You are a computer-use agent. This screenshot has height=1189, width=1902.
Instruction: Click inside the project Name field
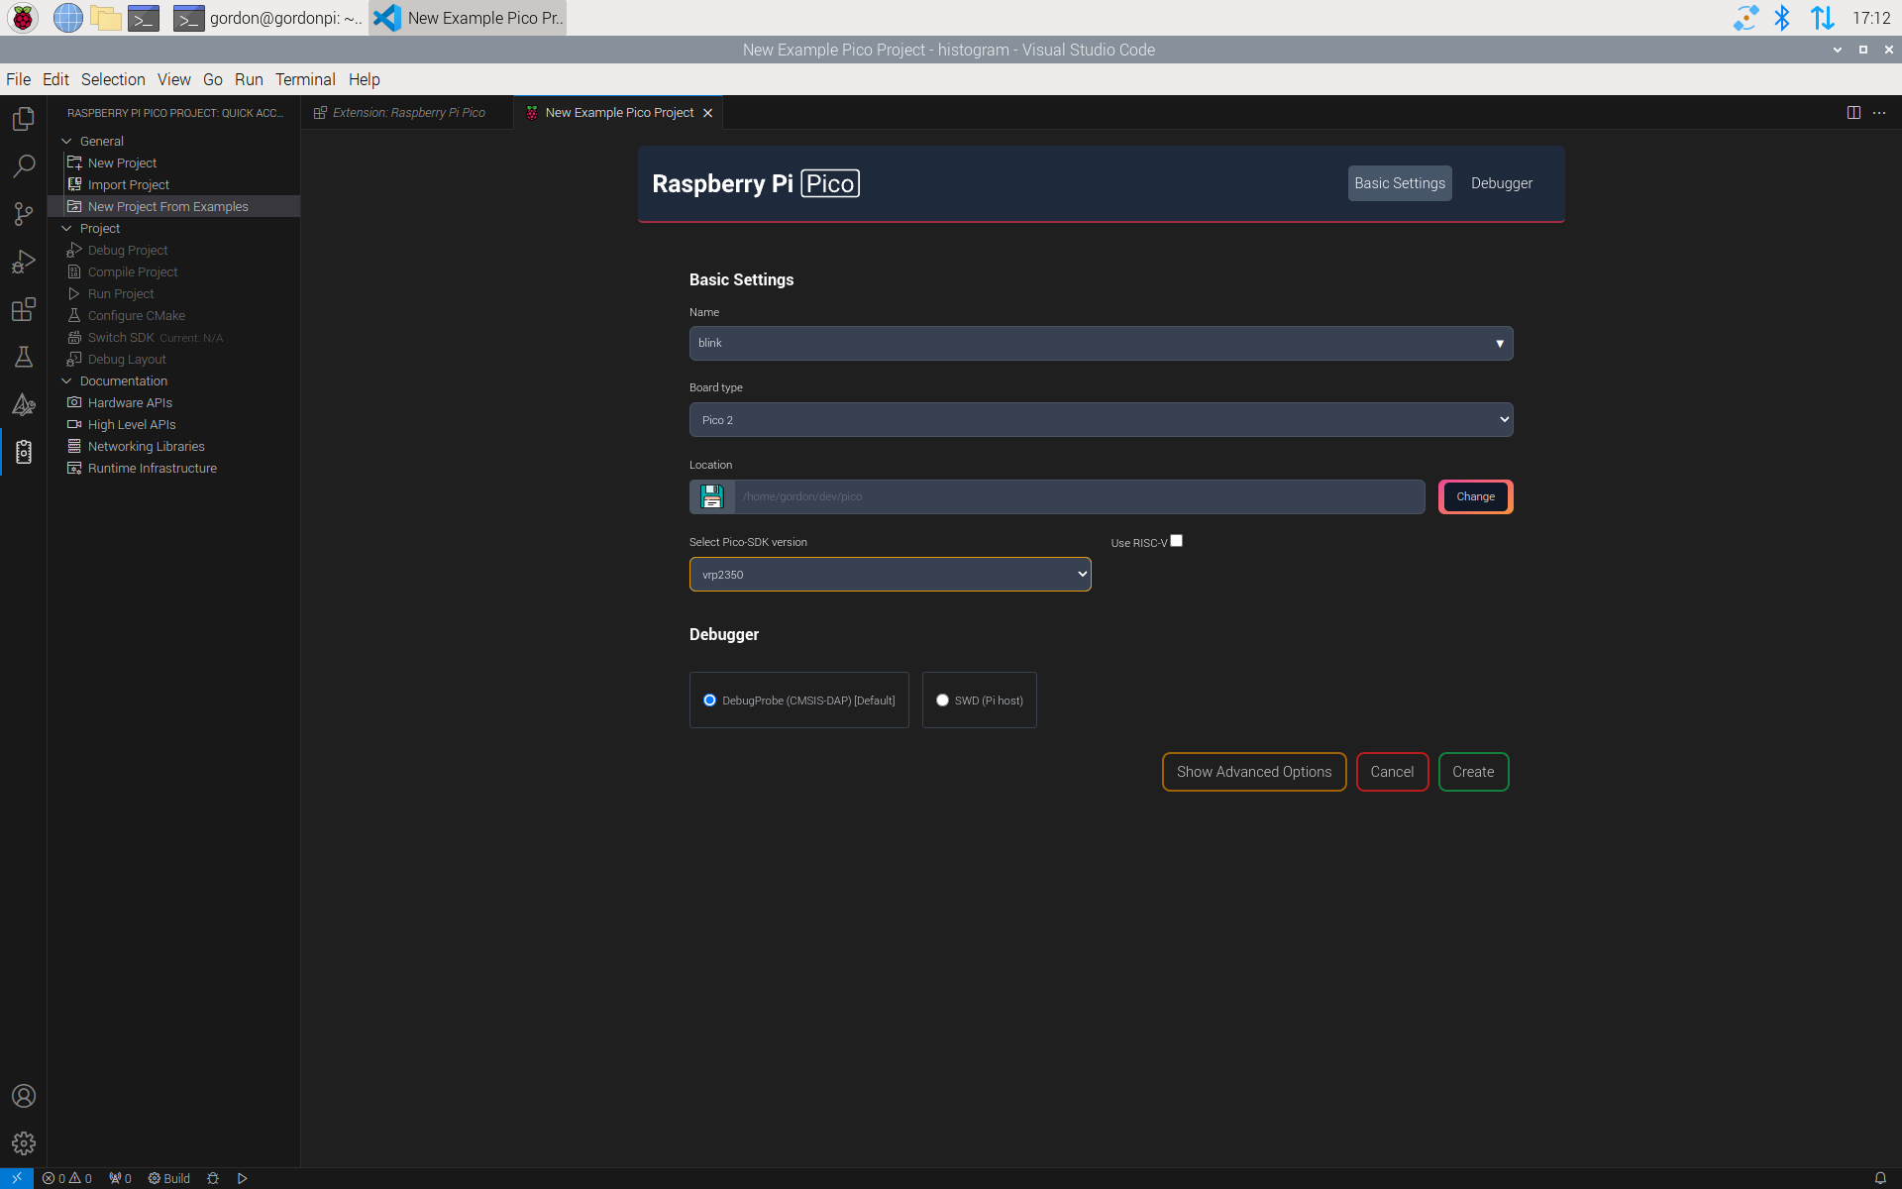(x=991, y=343)
